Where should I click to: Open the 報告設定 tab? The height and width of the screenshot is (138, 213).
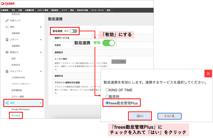coord(55,10)
